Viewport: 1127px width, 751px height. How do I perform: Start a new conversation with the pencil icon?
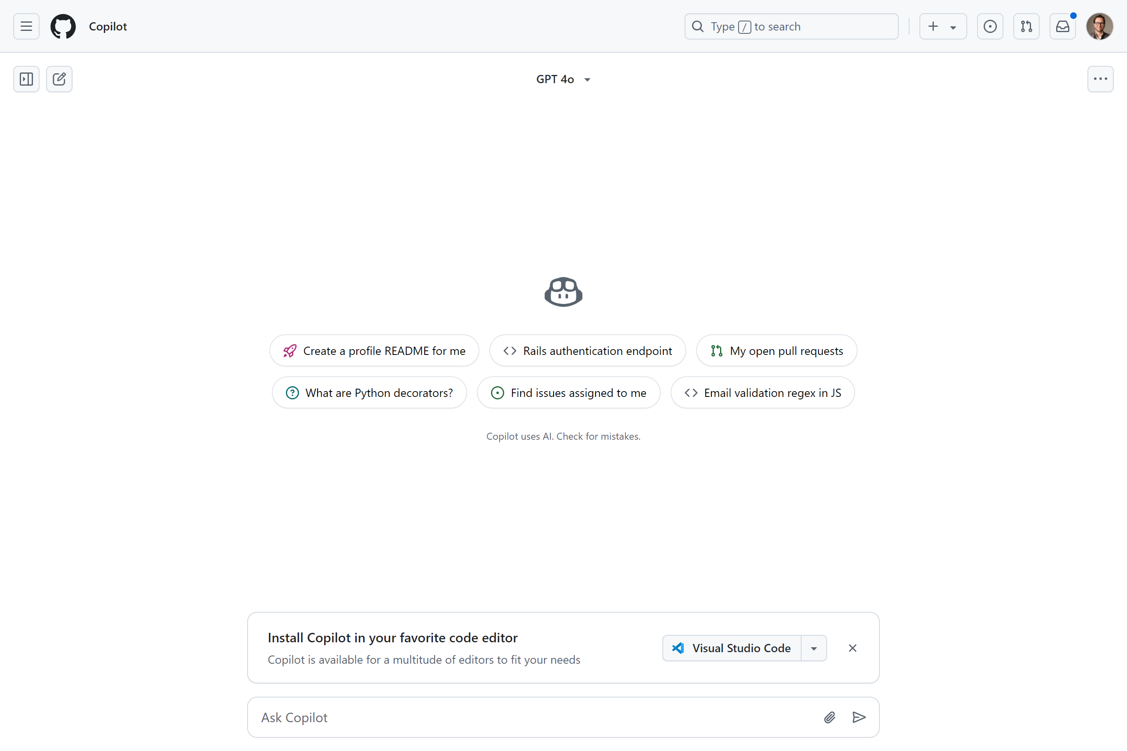point(59,79)
